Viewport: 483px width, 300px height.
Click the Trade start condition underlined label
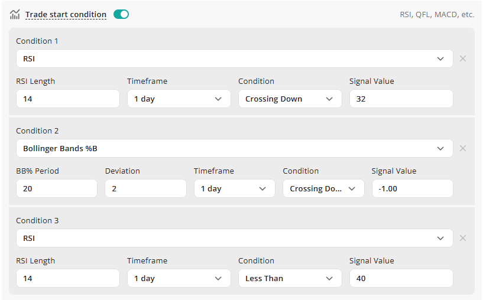click(x=66, y=15)
